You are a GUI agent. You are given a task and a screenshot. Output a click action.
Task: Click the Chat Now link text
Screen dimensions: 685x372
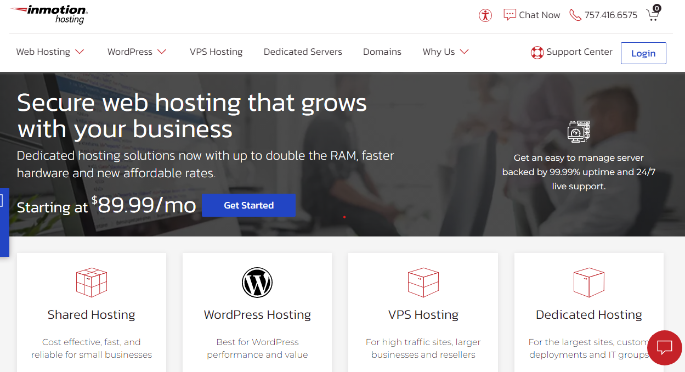[x=540, y=15]
